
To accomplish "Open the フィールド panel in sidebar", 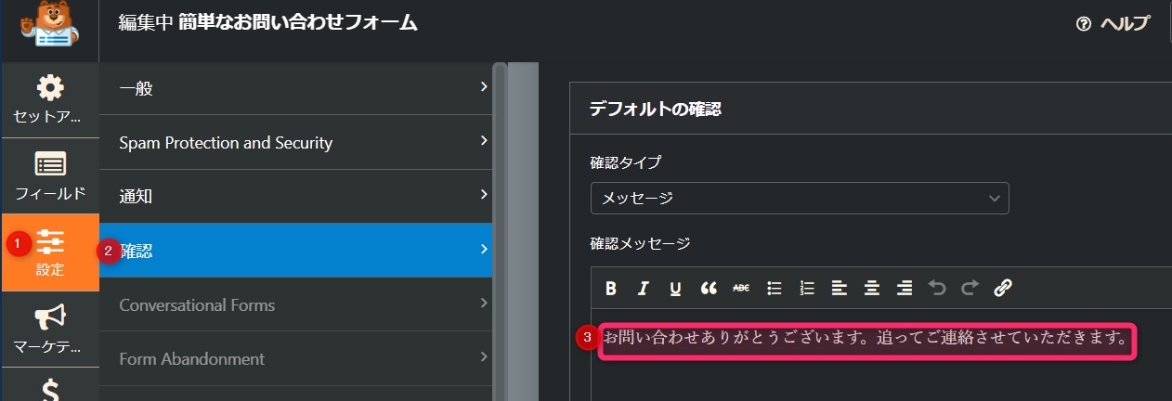I will pos(50,176).
